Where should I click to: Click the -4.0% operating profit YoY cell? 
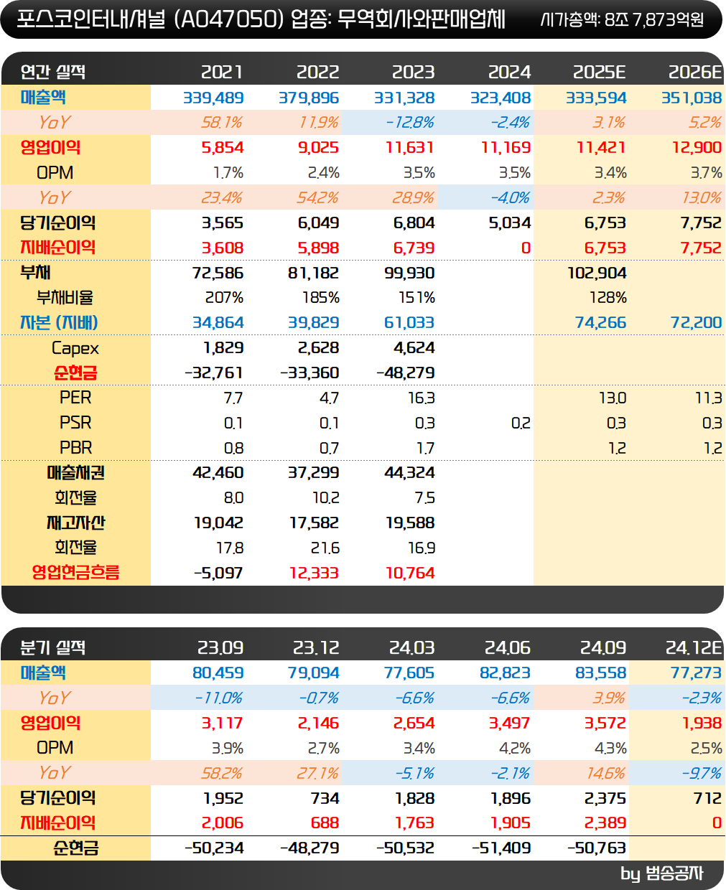click(510, 198)
